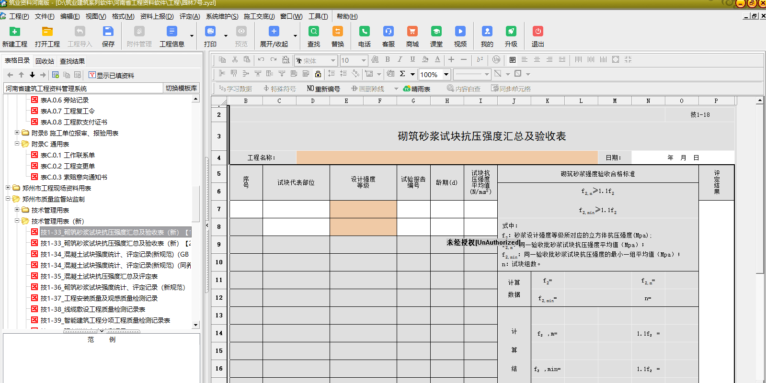Collapse the 附录C 通用表 folder

tap(17, 144)
